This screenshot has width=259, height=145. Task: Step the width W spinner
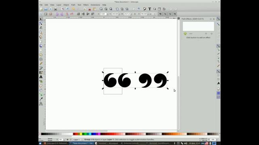click(x=131, y=14)
